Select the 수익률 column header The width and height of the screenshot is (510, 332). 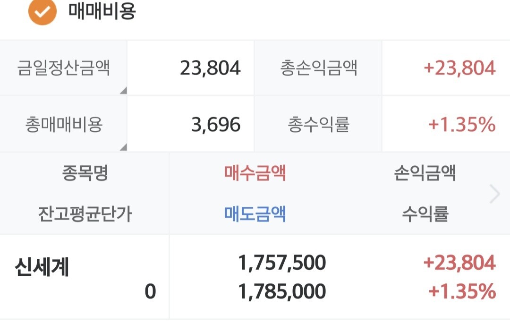tap(425, 214)
